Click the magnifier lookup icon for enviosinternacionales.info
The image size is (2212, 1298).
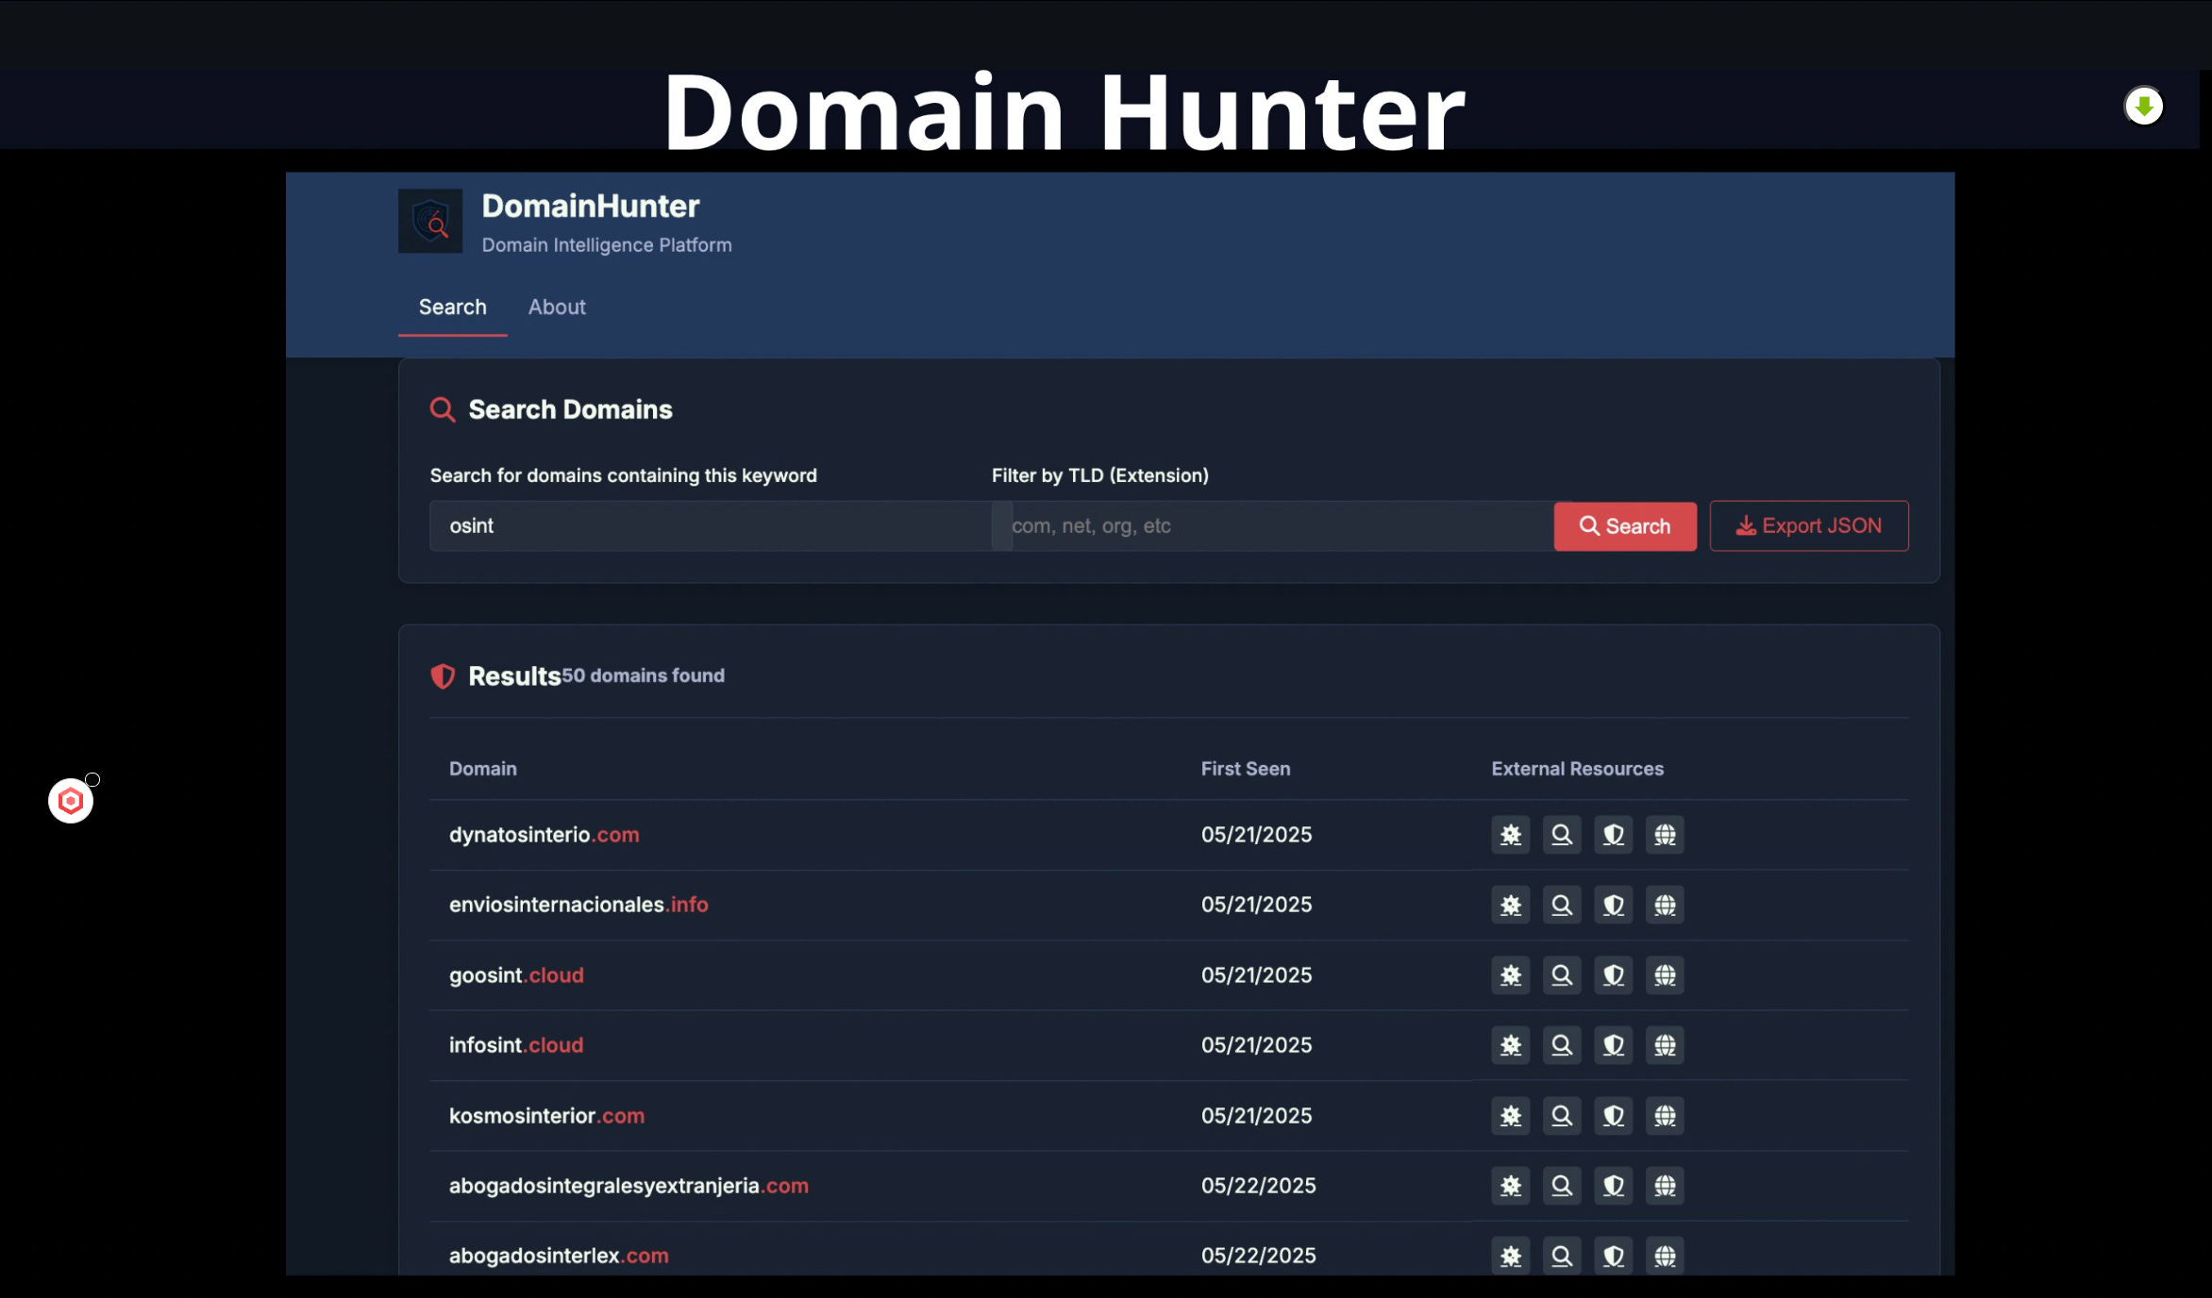1562,905
